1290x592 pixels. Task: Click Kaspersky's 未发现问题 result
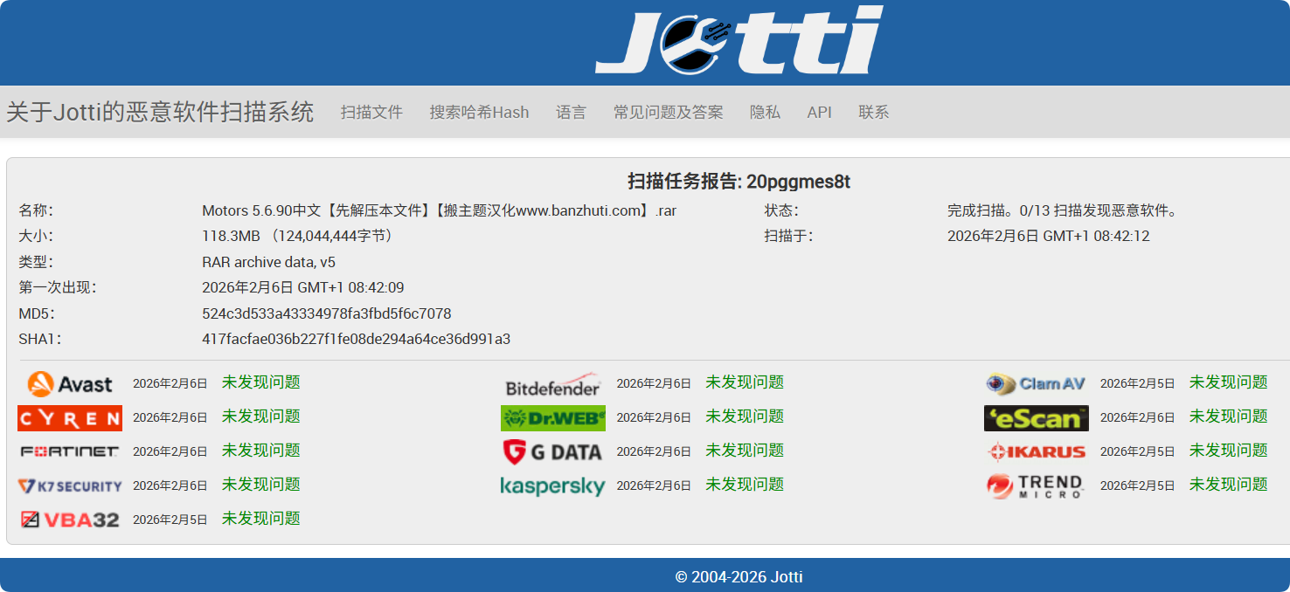(x=745, y=485)
